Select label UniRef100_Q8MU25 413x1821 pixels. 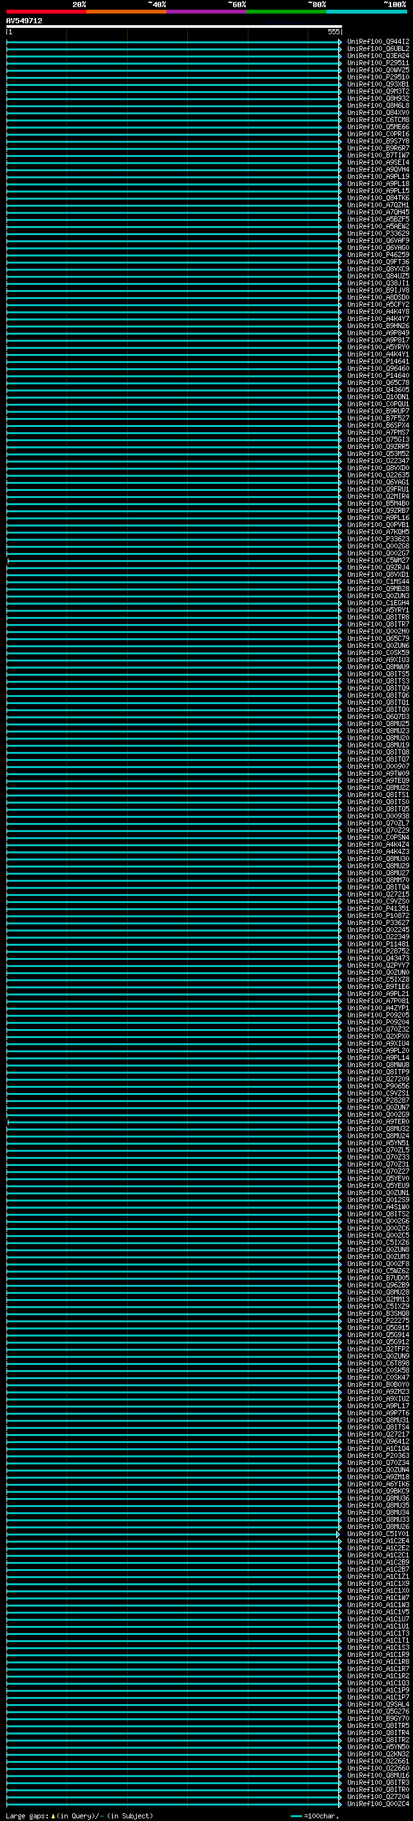tap(378, 724)
